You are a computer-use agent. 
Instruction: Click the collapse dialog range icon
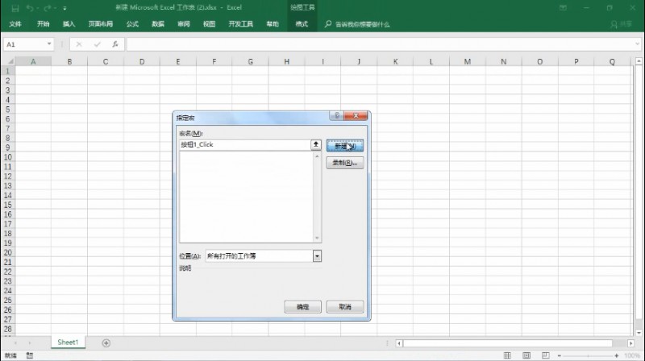pos(316,144)
